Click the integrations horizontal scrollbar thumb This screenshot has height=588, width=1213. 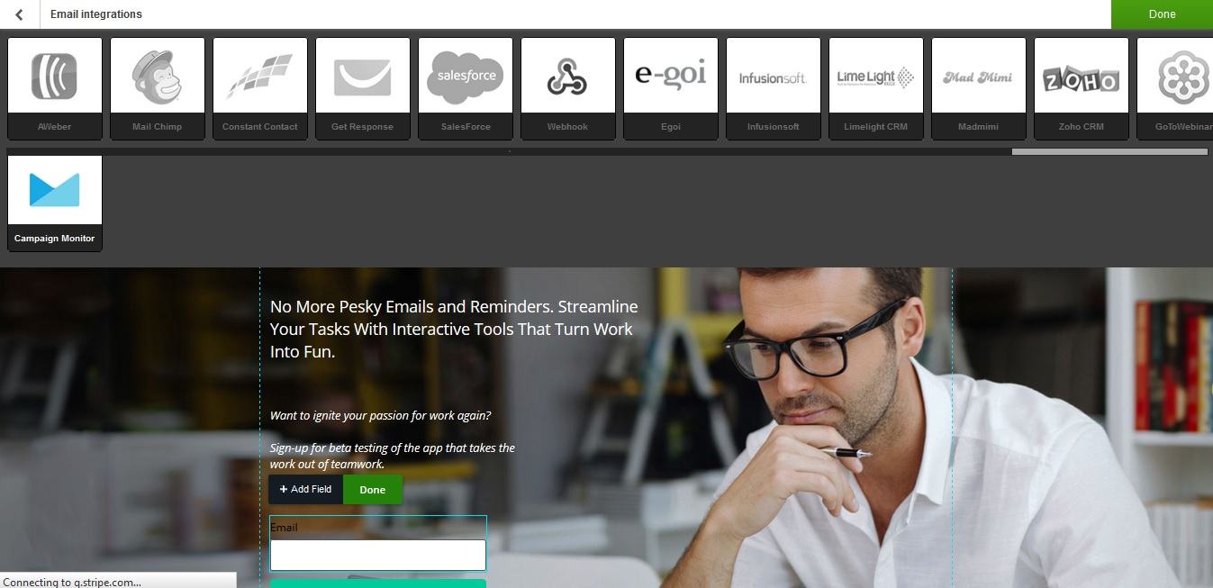coord(1109,151)
